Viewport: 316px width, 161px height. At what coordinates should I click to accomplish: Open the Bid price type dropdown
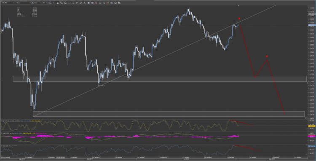pos(45,3)
